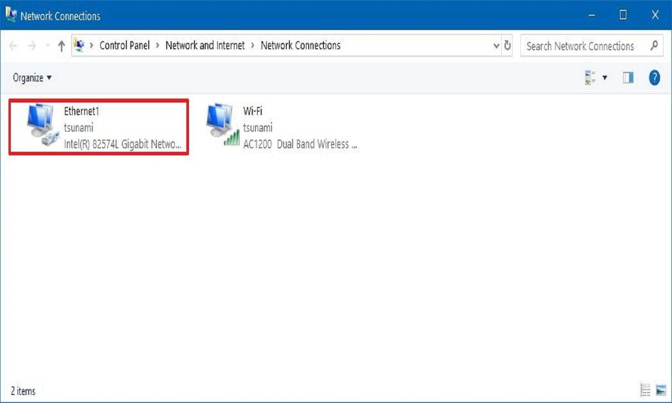Click the Wi-Fi connection name
Viewport: 672px width, 403px height.
pos(253,111)
